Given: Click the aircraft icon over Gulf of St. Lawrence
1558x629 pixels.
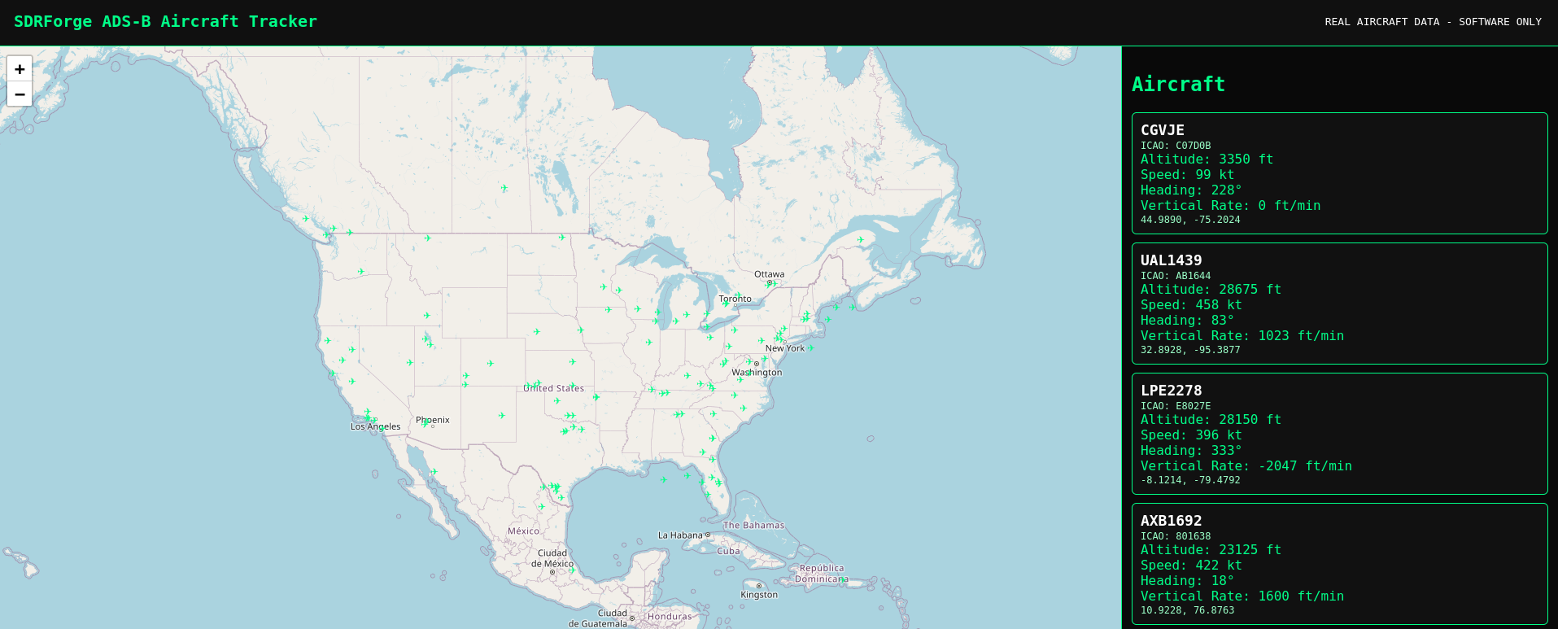Looking at the screenshot, I should click(x=860, y=240).
